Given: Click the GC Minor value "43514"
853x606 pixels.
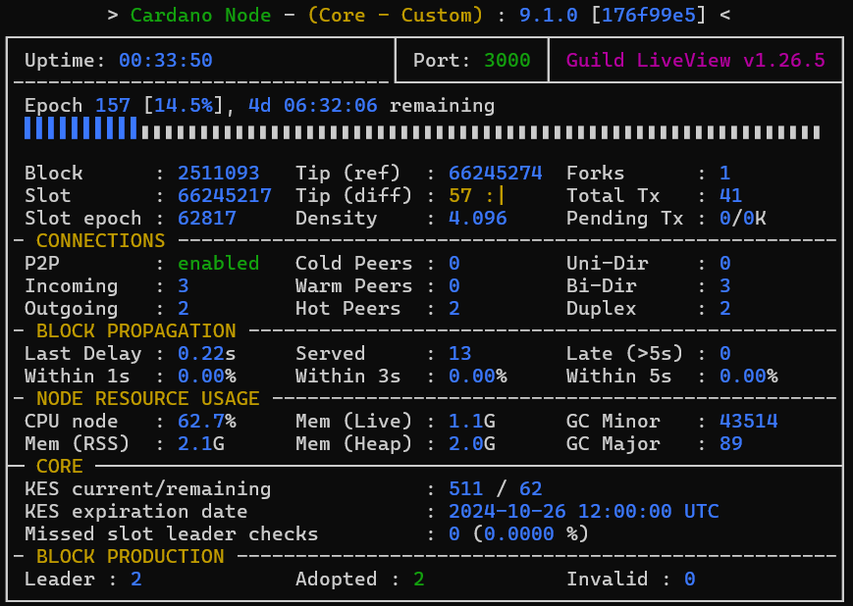Looking at the screenshot, I should click(x=749, y=422).
